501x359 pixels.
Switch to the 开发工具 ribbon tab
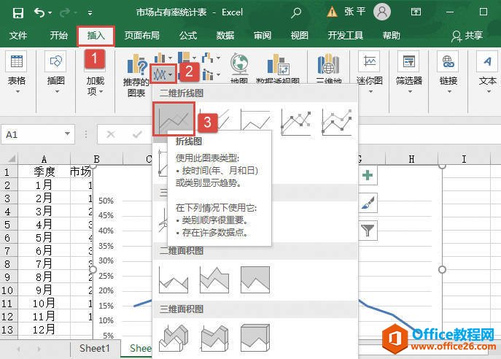(346, 35)
